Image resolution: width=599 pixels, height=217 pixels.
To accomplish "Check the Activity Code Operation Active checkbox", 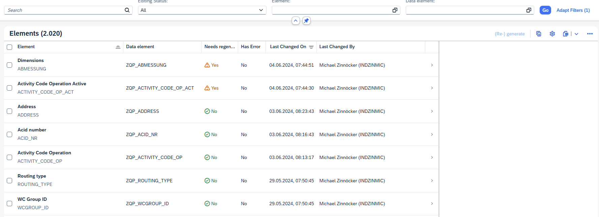I will (9, 88).
